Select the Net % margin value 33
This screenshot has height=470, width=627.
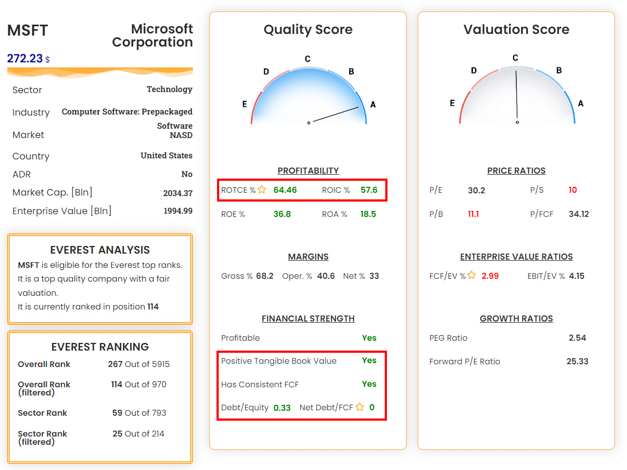374,276
